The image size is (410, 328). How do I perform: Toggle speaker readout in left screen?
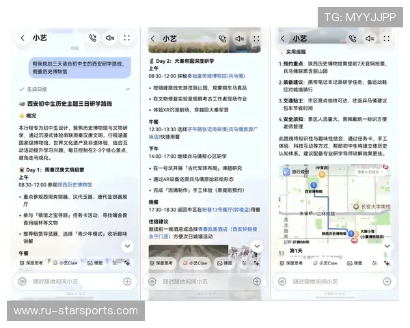[x=110, y=38]
